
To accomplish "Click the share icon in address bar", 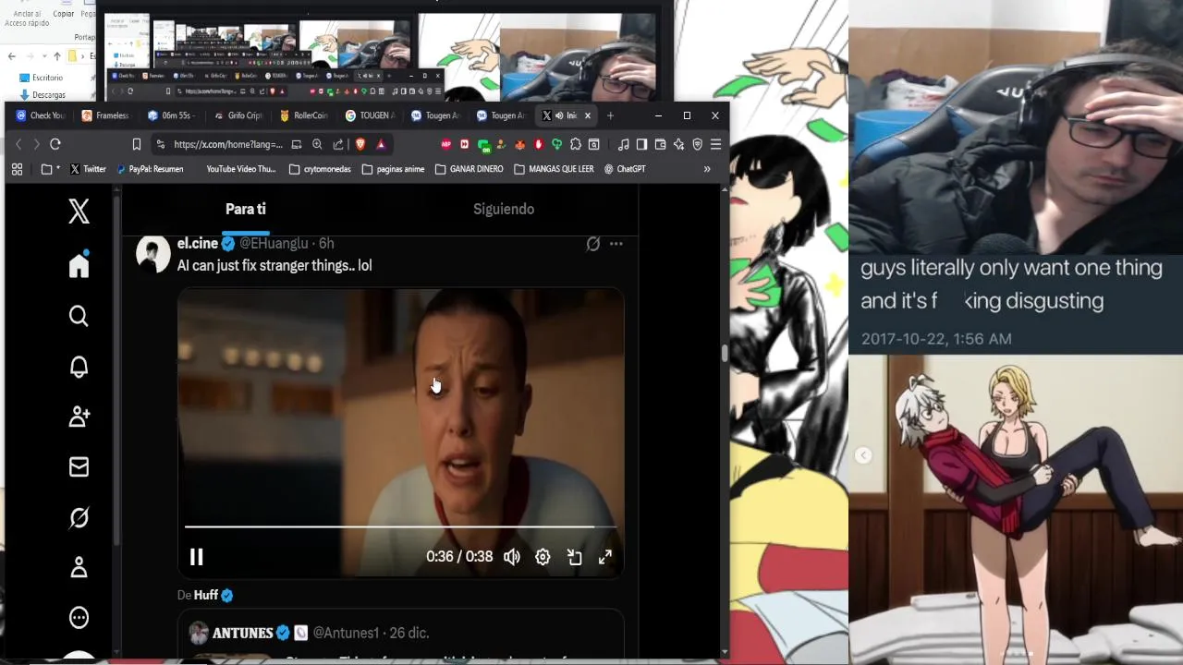I will pyautogui.click(x=338, y=144).
